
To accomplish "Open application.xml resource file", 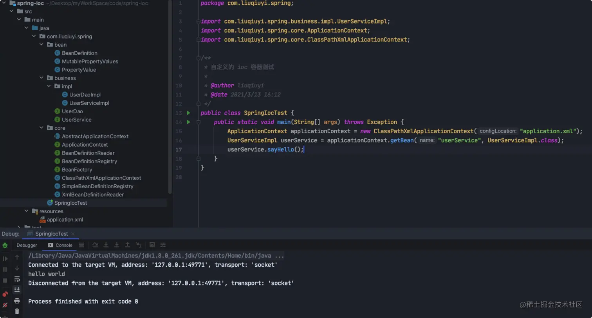I will tap(61, 220).
